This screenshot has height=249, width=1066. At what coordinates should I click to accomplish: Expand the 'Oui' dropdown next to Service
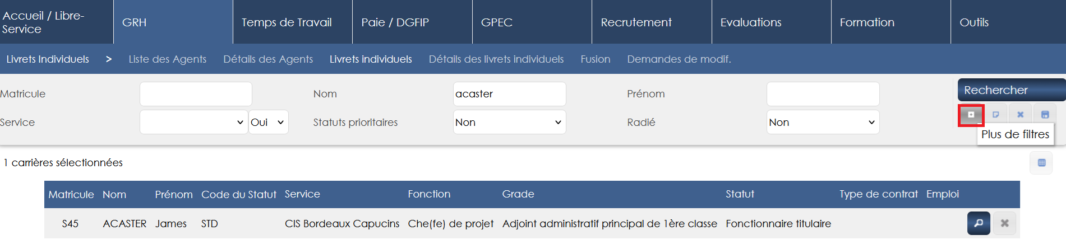pos(268,122)
